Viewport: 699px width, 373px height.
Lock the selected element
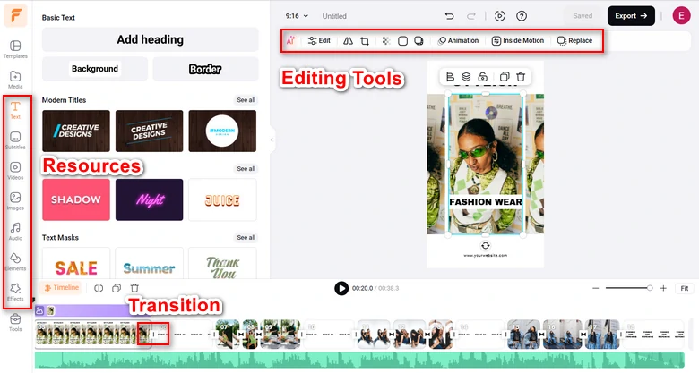point(483,77)
